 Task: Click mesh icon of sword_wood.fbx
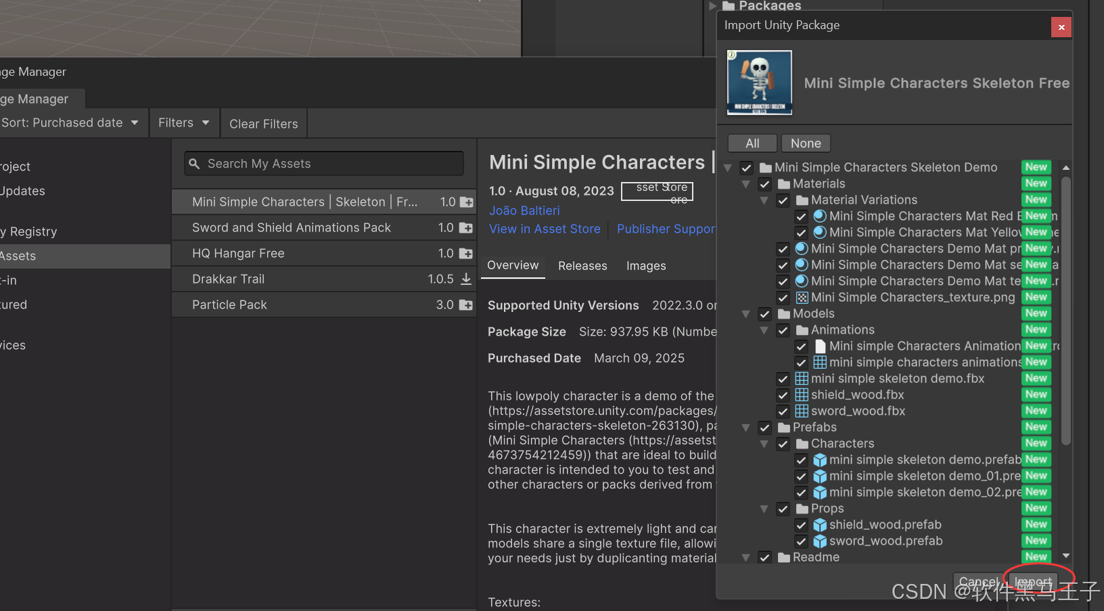click(x=802, y=411)
